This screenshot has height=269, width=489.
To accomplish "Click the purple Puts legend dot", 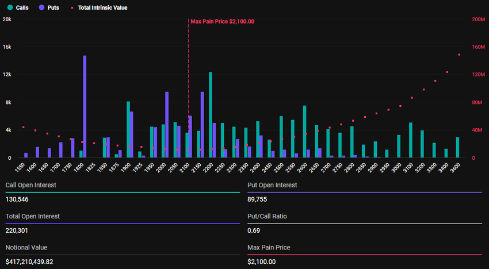I will pos(41,8).
